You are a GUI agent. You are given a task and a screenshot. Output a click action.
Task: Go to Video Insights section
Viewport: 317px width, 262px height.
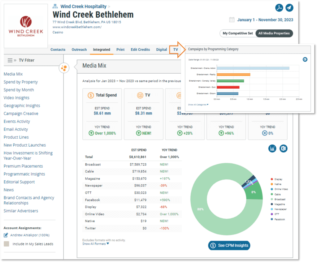tap(16, 97)
